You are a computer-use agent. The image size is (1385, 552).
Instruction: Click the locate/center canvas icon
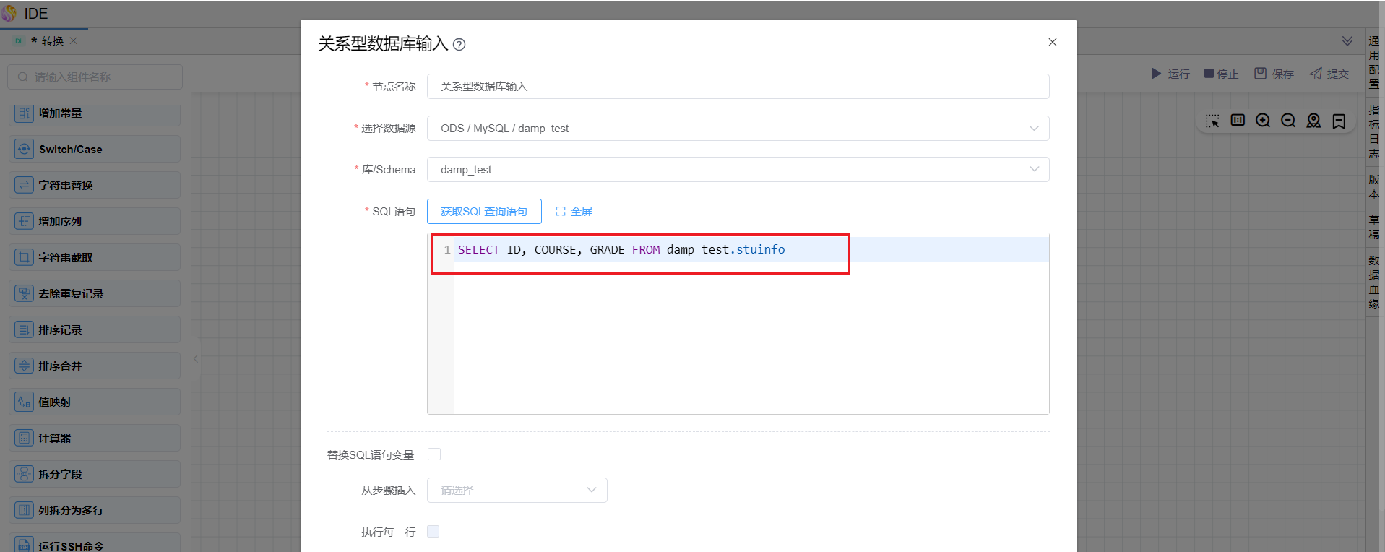(1313, 121)
